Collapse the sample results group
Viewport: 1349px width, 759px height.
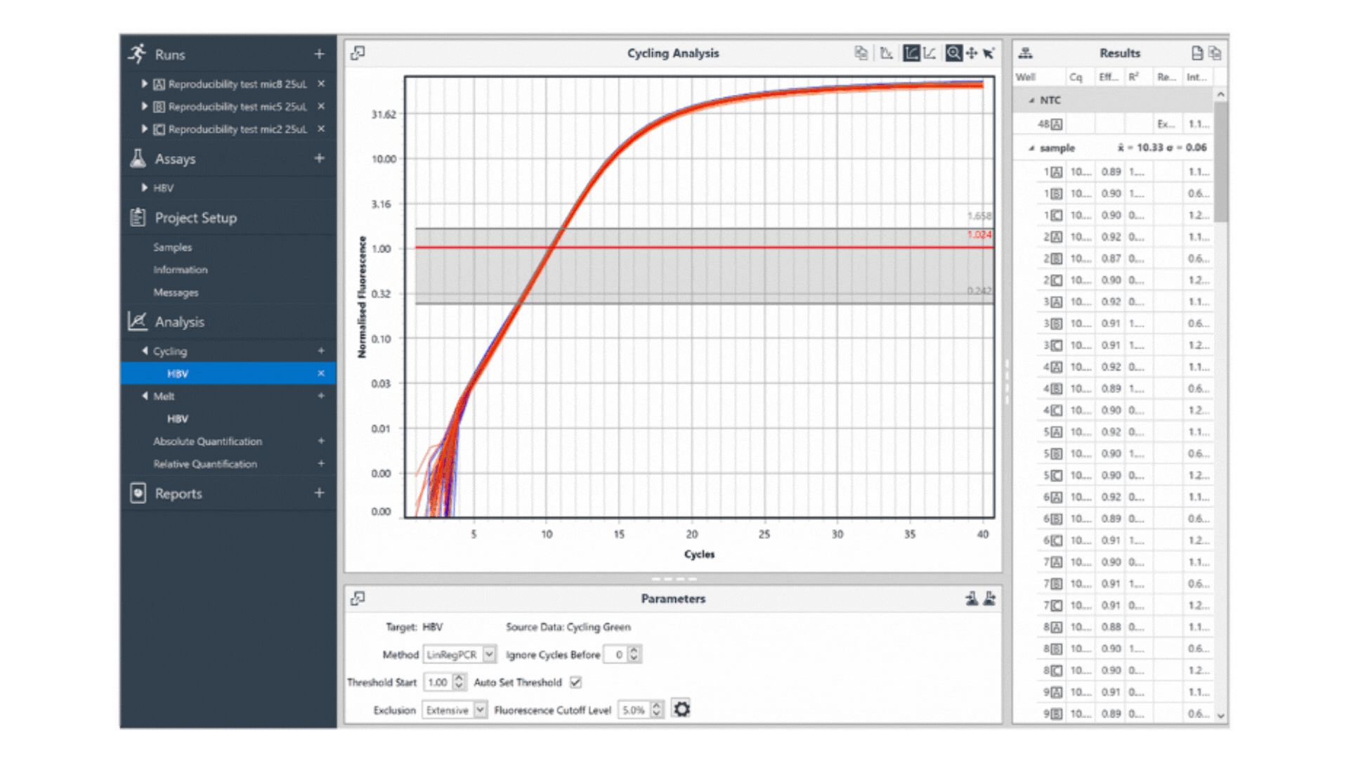(1031, 148)
